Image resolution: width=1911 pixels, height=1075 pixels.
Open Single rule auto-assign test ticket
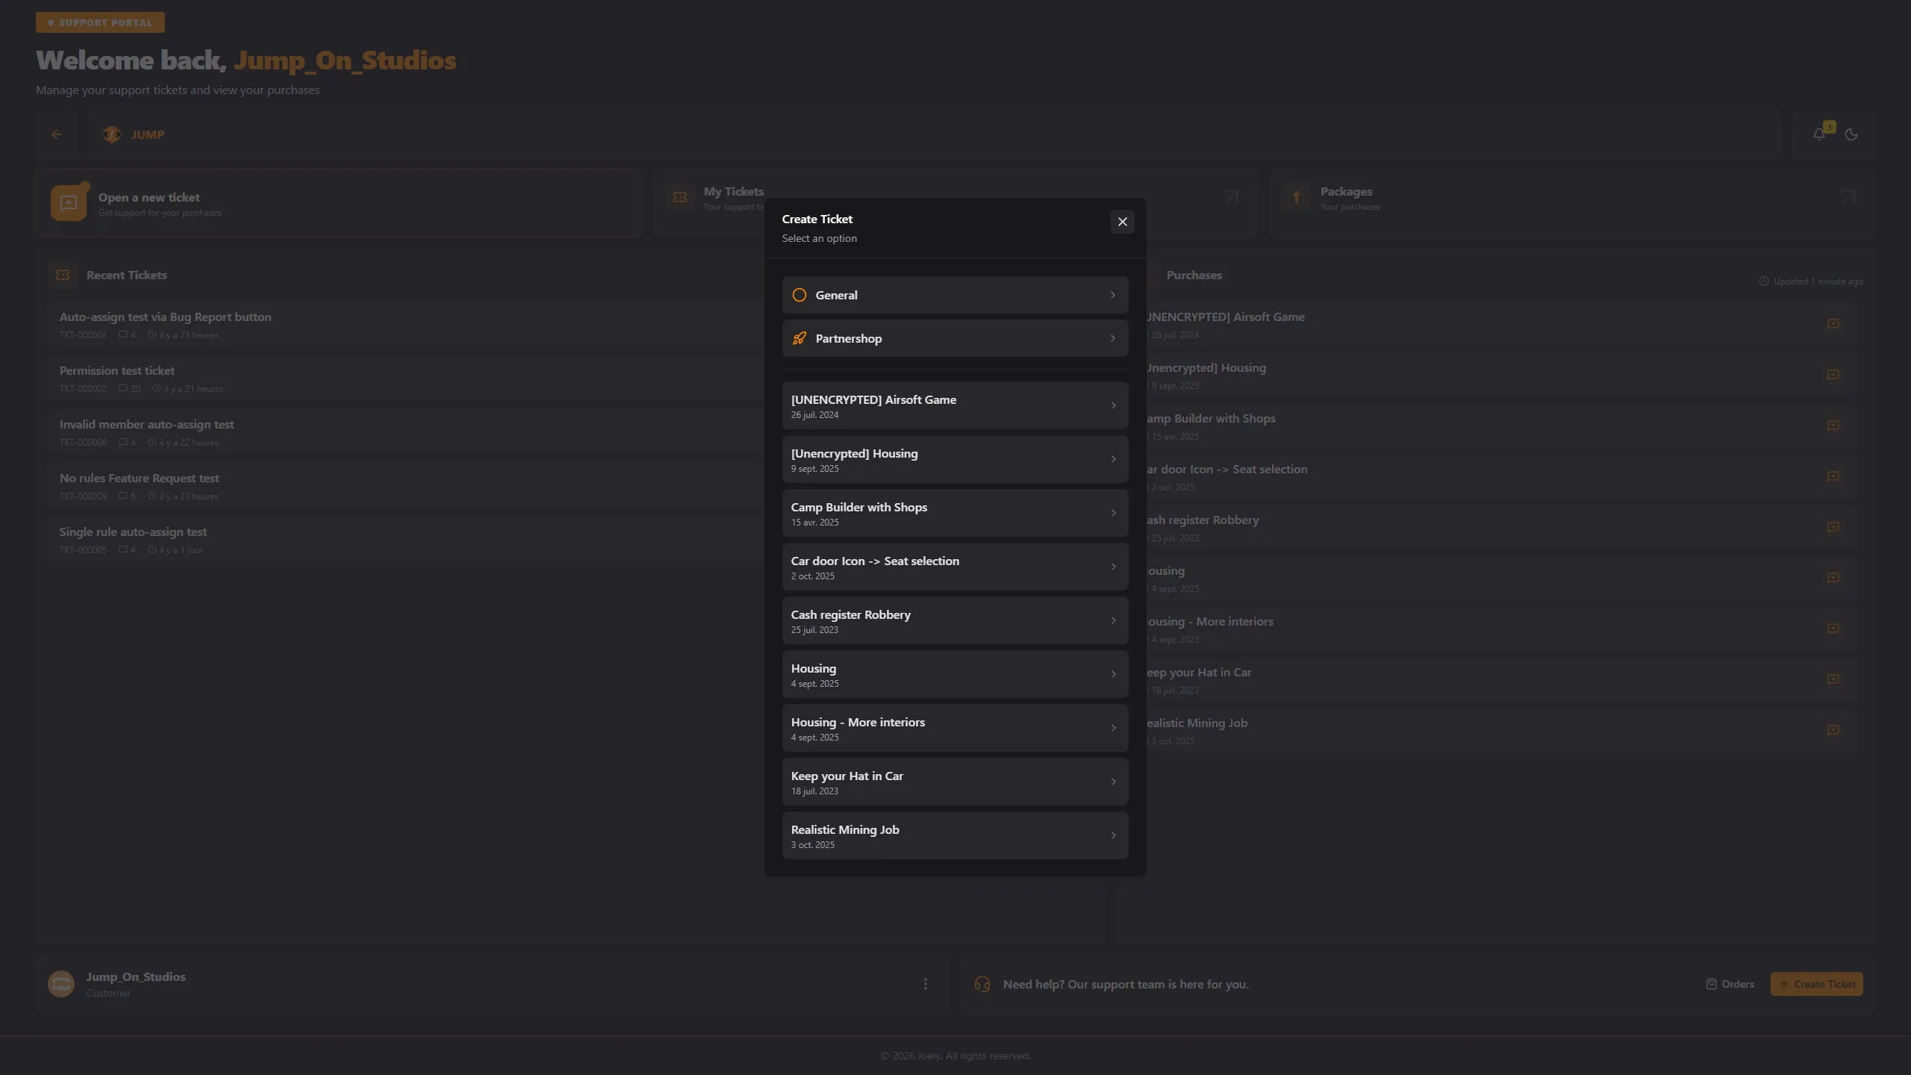coord(407,540)
